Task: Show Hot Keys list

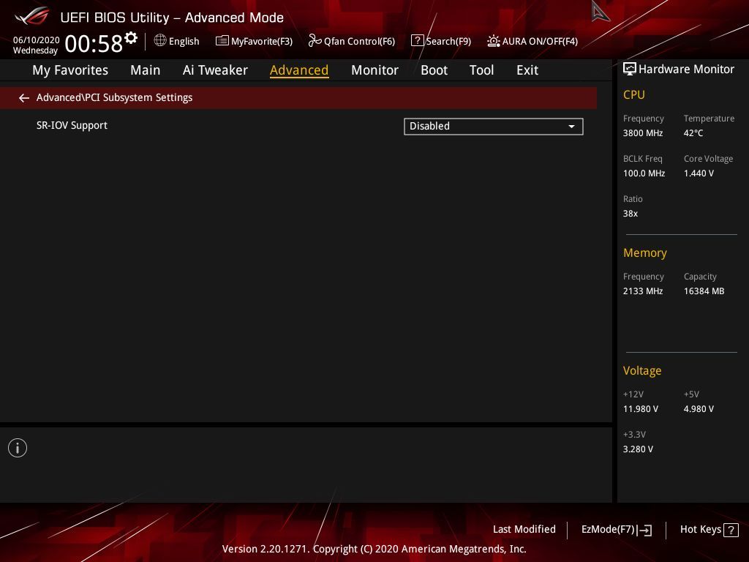Action: (x=709, y=530)
